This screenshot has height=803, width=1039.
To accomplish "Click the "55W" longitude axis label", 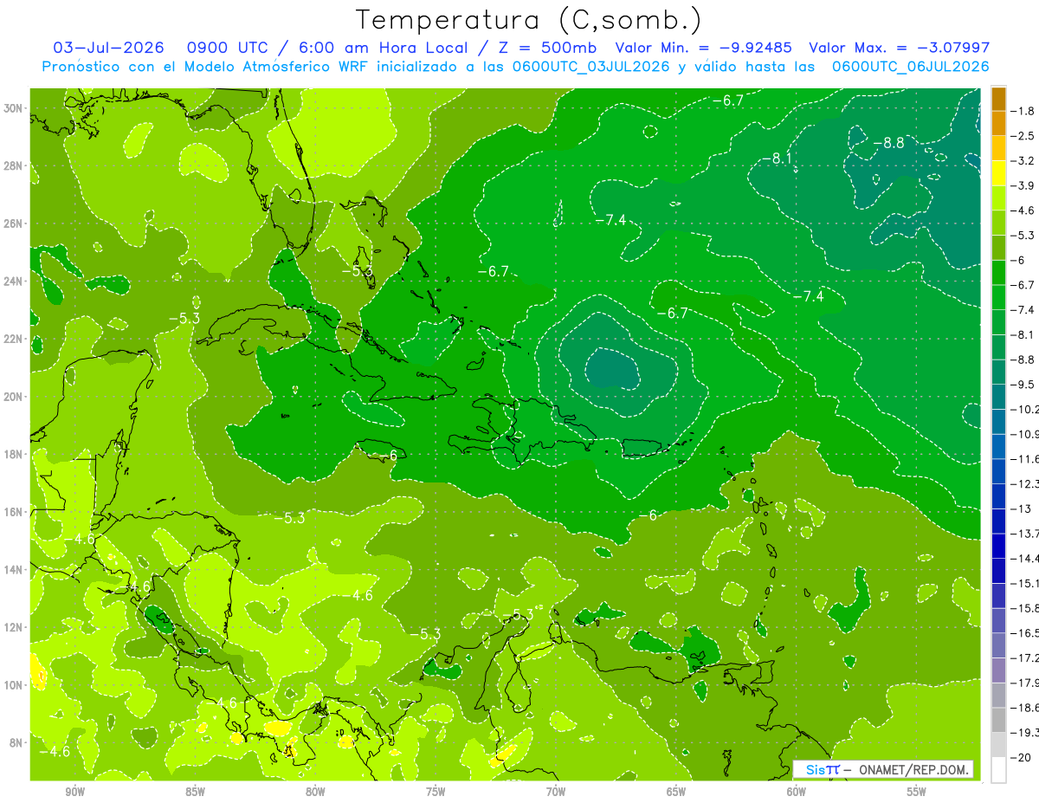I will pos(916,792).
